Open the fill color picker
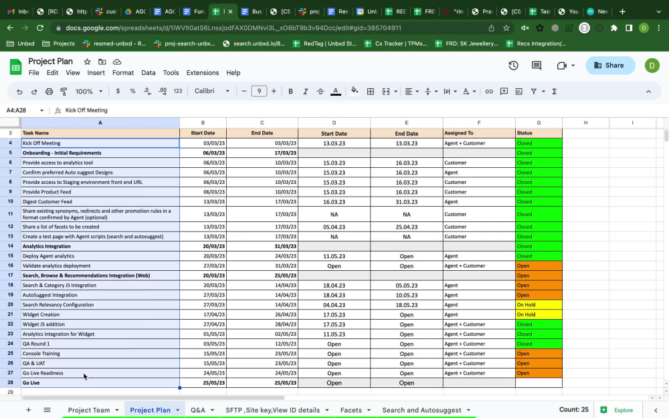 point(354,91)
